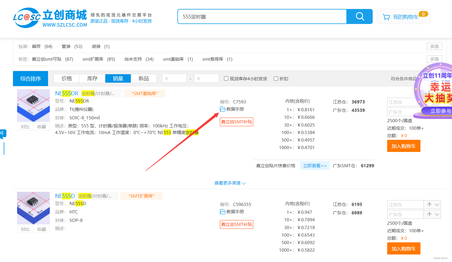Click the minimum price input field
The image size is (452, 262).
(x=174, y=78)
